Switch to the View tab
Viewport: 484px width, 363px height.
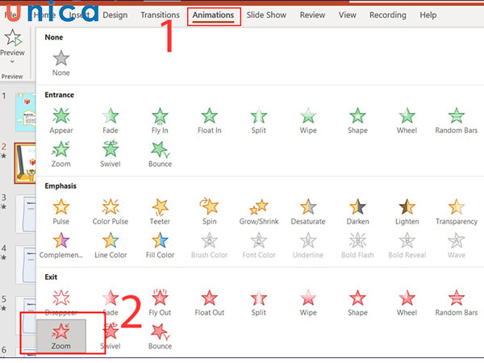[x=347, y=15]
